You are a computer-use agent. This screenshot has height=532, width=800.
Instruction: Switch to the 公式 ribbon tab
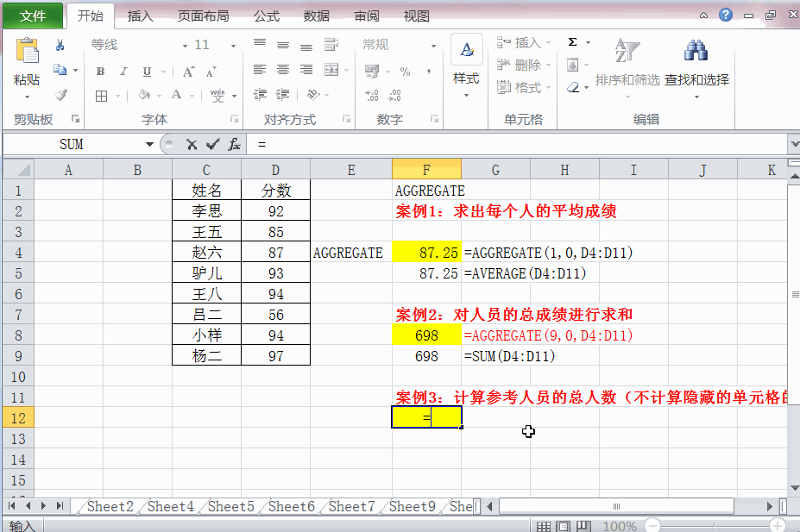point(267,16)
